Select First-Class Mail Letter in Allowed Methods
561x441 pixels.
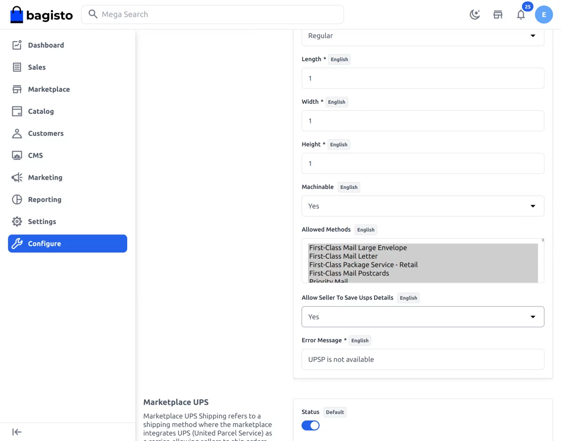pyautogui.click(x=343, y=256)
